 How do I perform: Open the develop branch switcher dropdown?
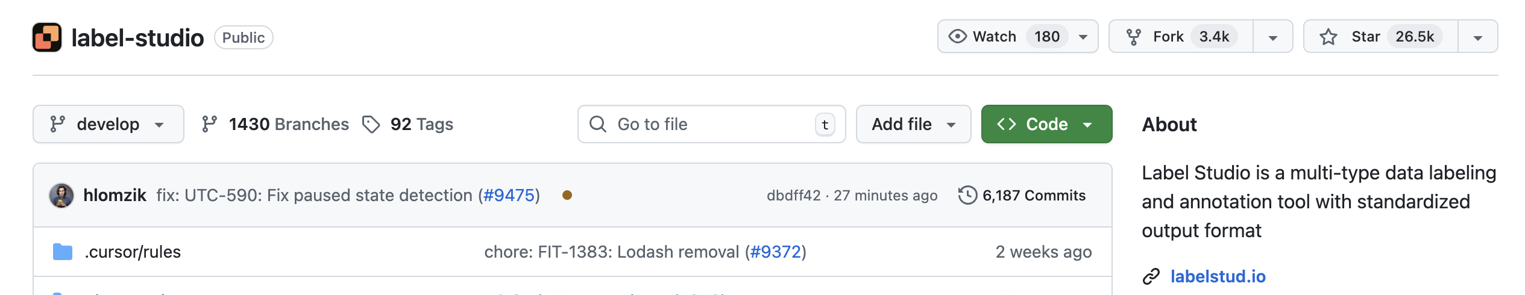(108, 125)
